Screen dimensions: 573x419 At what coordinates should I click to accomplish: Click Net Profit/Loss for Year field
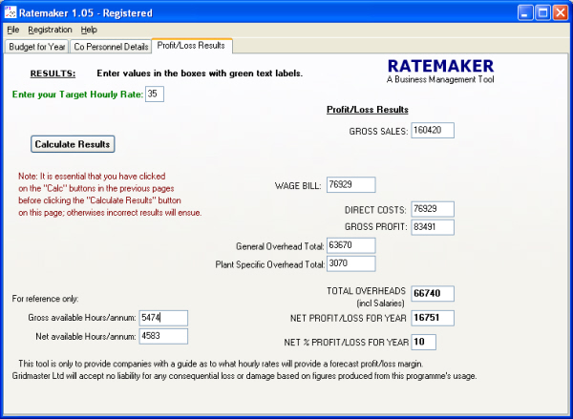pyautogui.click(x=432, y=317)
